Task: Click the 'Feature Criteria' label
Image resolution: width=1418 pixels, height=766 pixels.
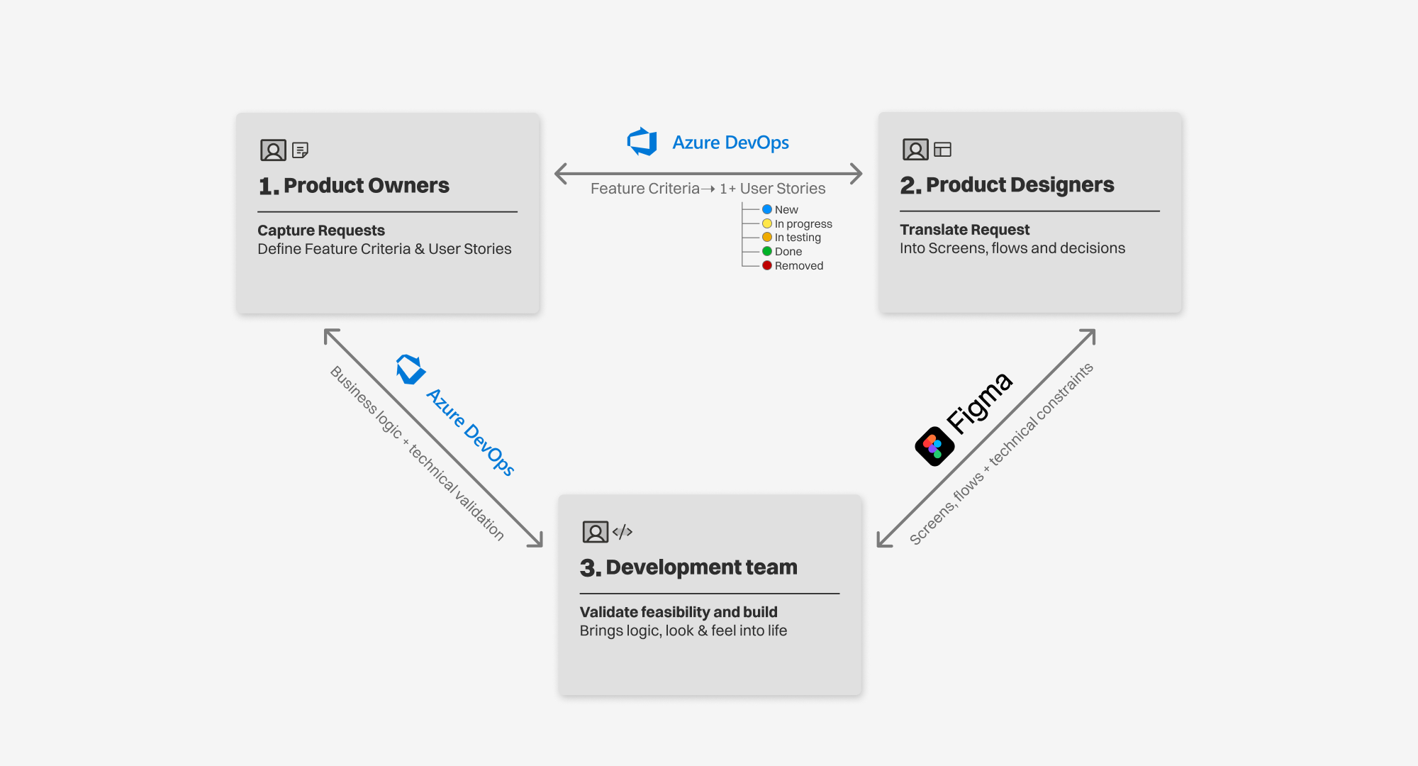Action: [x=645, y=189]
